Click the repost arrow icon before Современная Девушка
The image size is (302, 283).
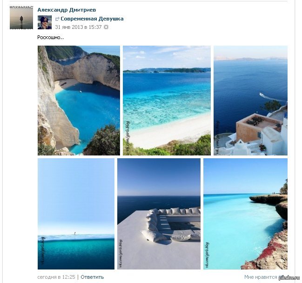[57, 19]
